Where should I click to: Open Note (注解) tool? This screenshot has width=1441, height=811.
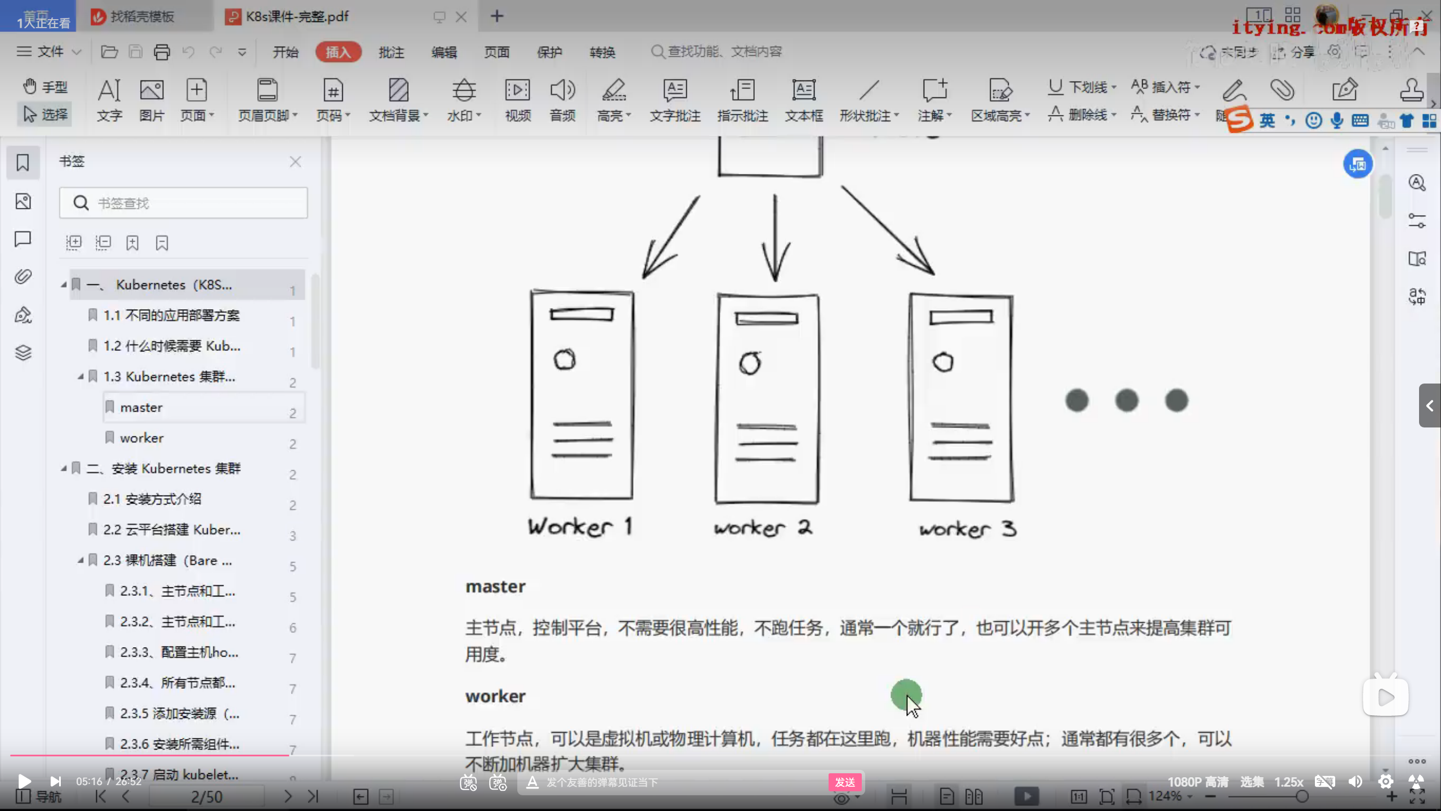(934, 100)
